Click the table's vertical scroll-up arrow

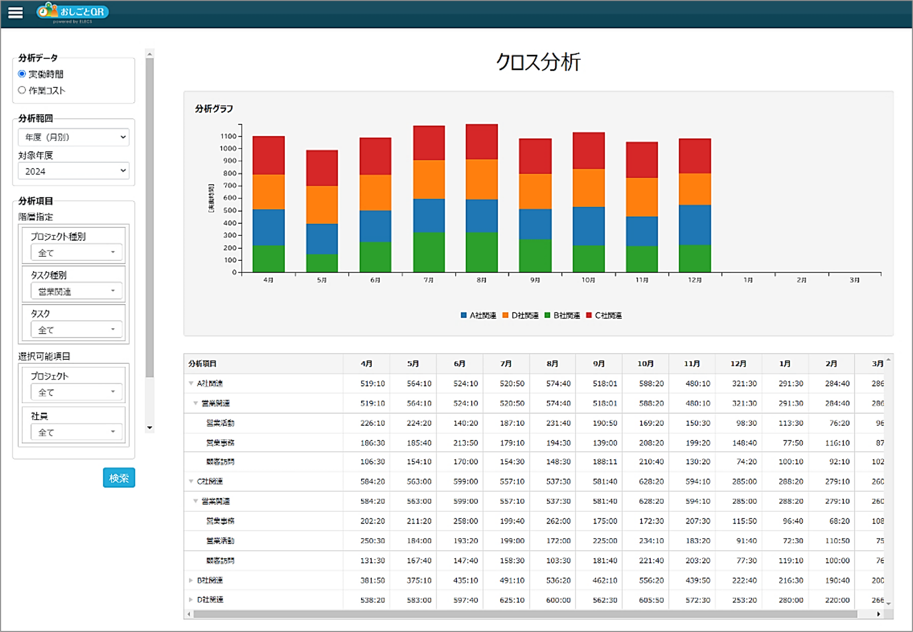tap(888, 360)
